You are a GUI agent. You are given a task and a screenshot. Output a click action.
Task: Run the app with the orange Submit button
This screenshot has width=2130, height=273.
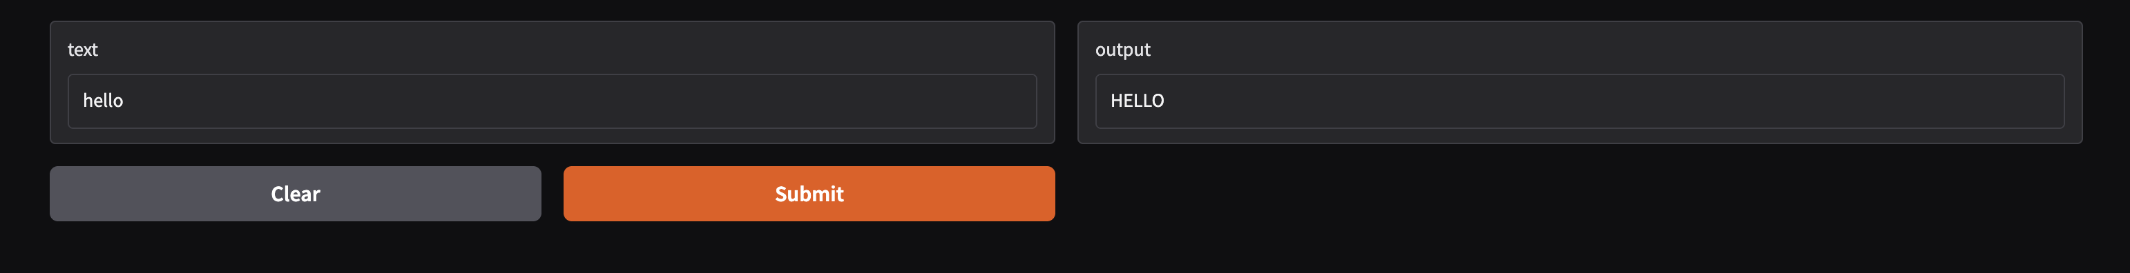point(809,194)
